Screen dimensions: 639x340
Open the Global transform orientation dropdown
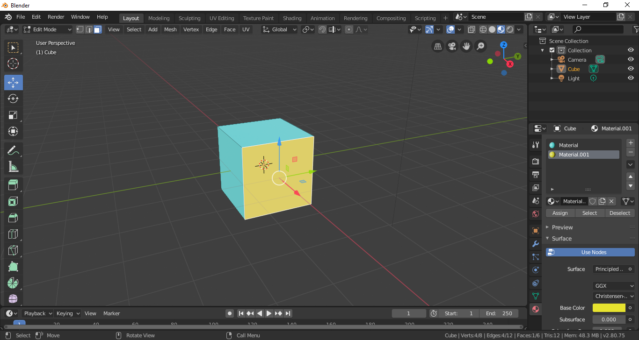(279, 29)
